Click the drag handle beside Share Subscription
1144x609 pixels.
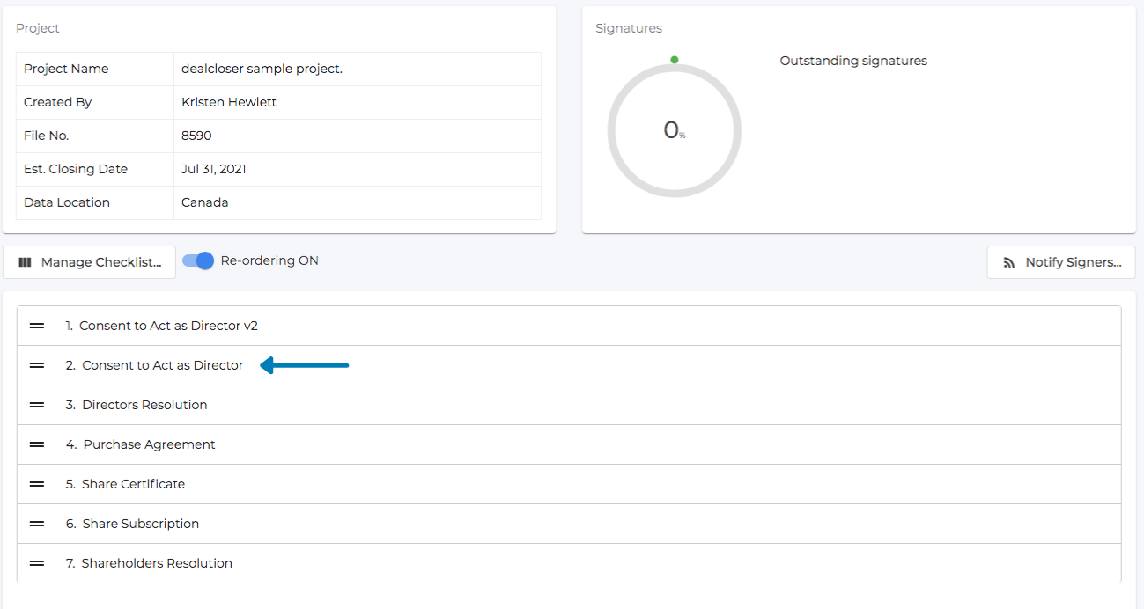[36, 523]
